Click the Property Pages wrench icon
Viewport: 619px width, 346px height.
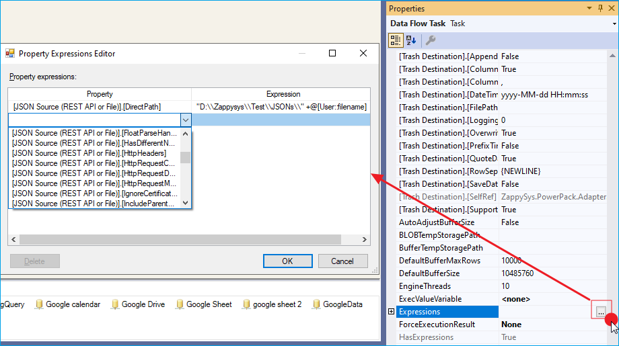click(x=431, y=40)
